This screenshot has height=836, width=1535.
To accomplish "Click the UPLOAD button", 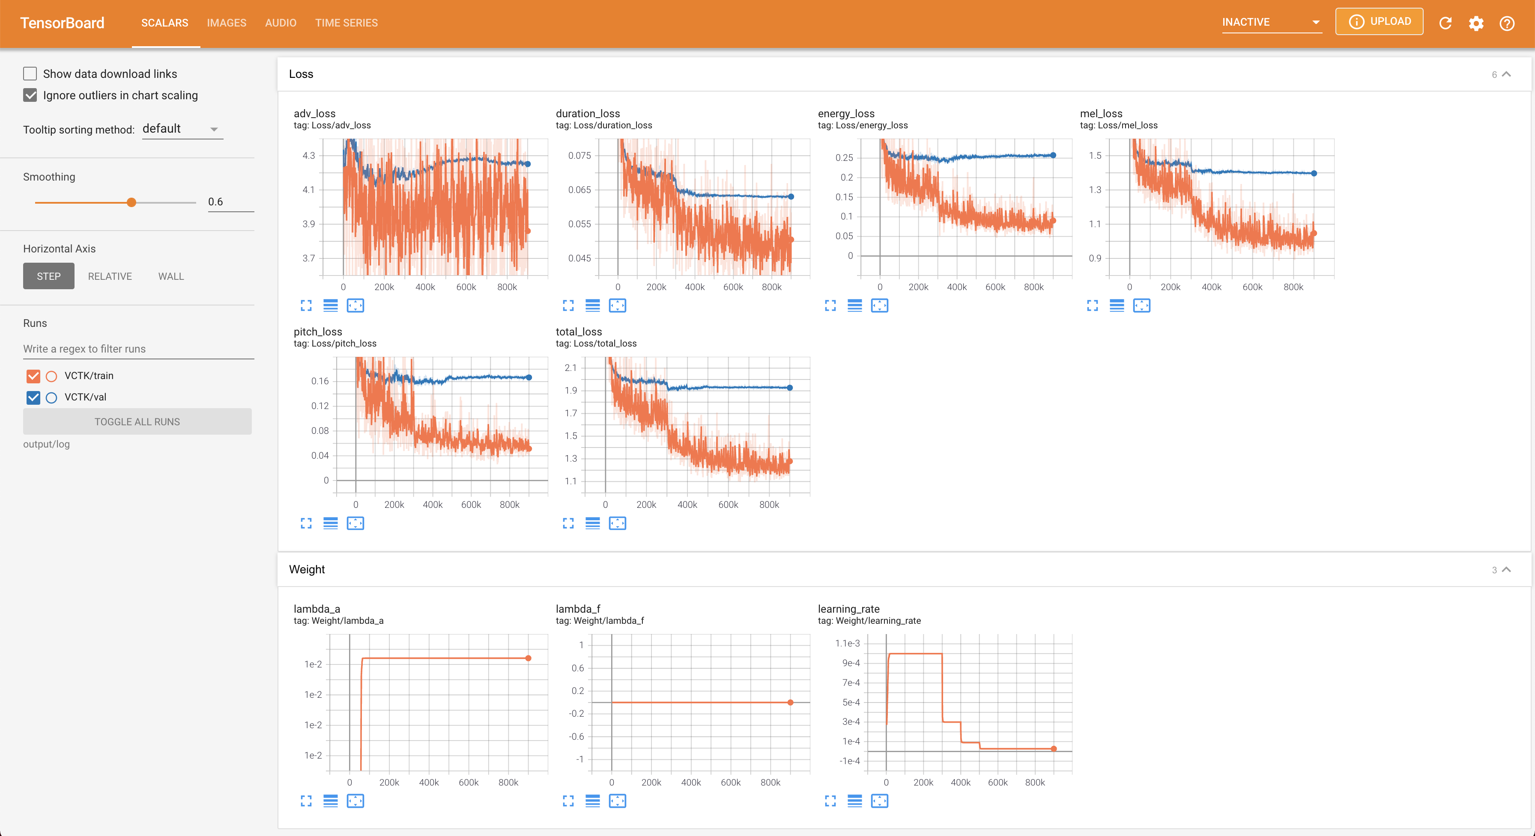I will tap(1379, 21).
